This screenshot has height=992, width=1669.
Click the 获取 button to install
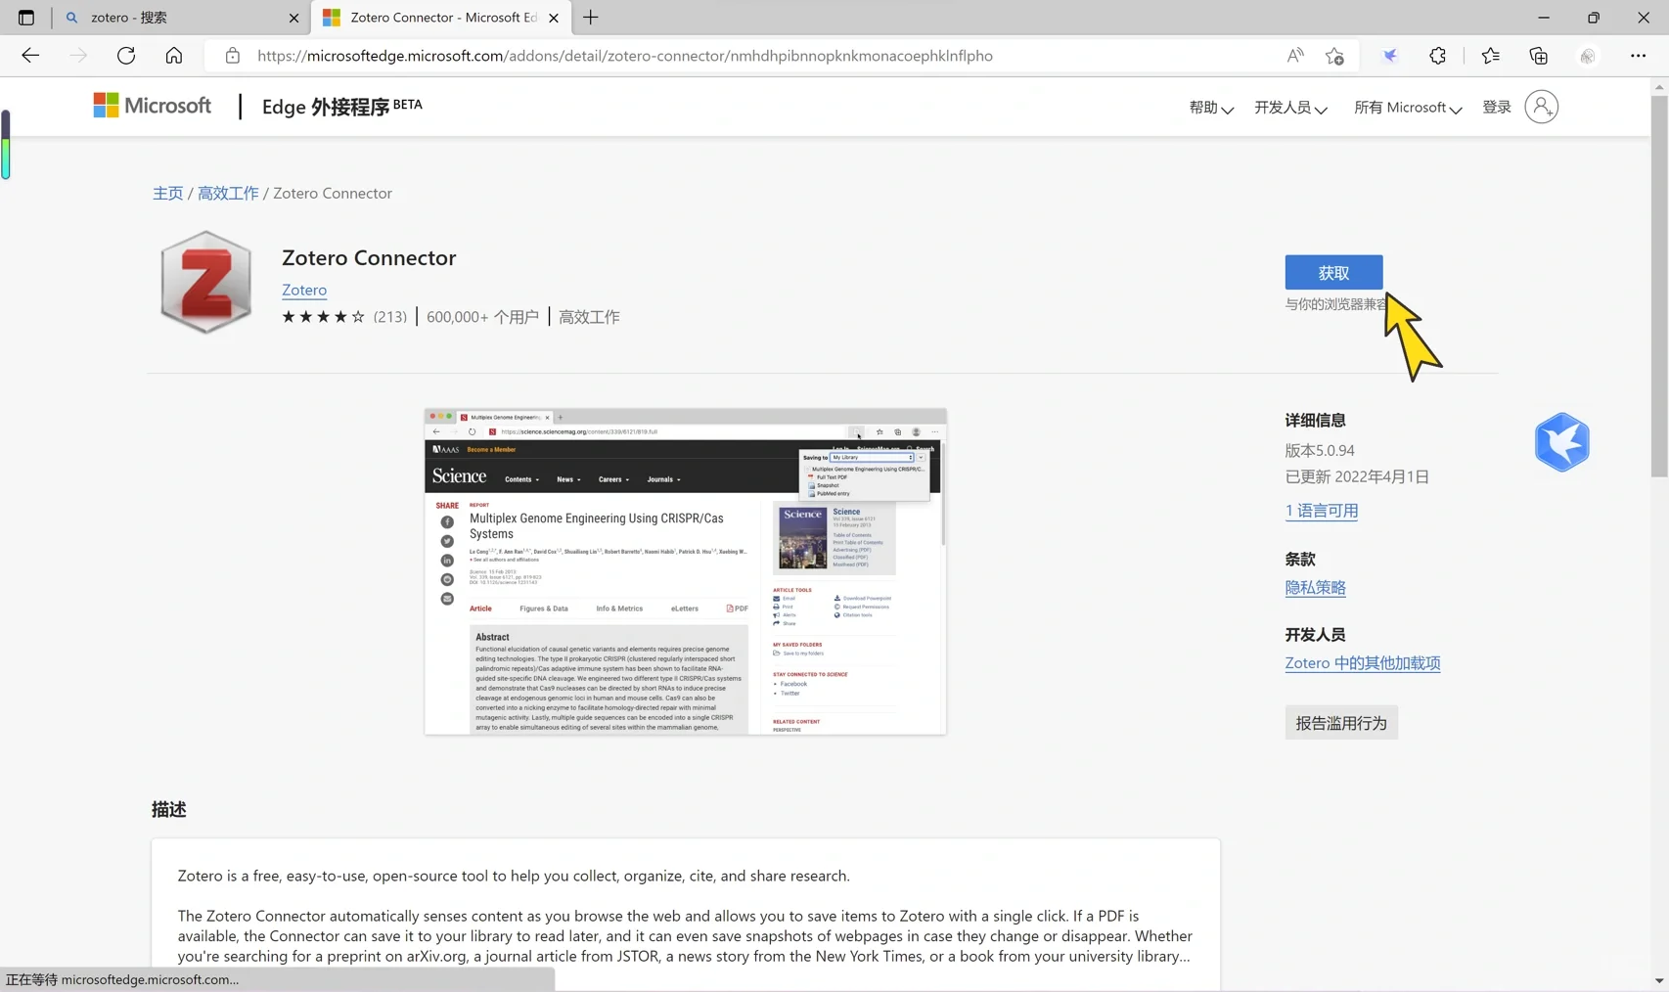pyautogui.click(x=1333, y=273)
